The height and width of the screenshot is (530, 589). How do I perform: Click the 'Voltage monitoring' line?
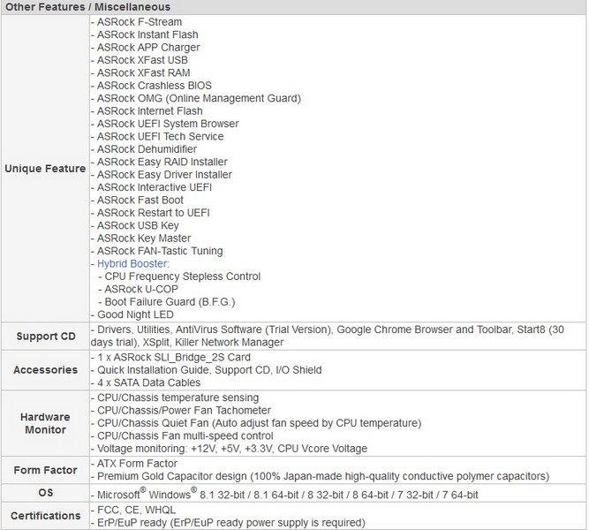coord(229,449)
